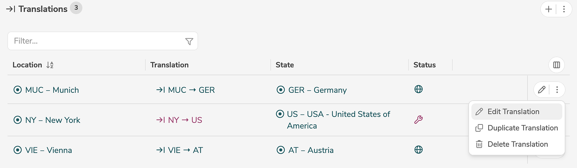
Task: Click the globe status icon in Vienna row
Action: [x=418, y=150]
